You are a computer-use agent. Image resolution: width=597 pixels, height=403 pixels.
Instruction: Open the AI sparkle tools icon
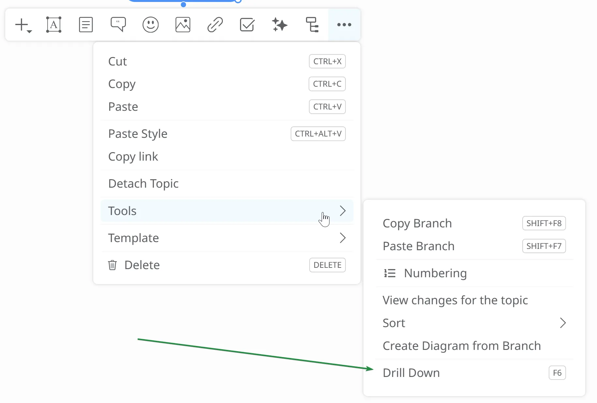279,25
